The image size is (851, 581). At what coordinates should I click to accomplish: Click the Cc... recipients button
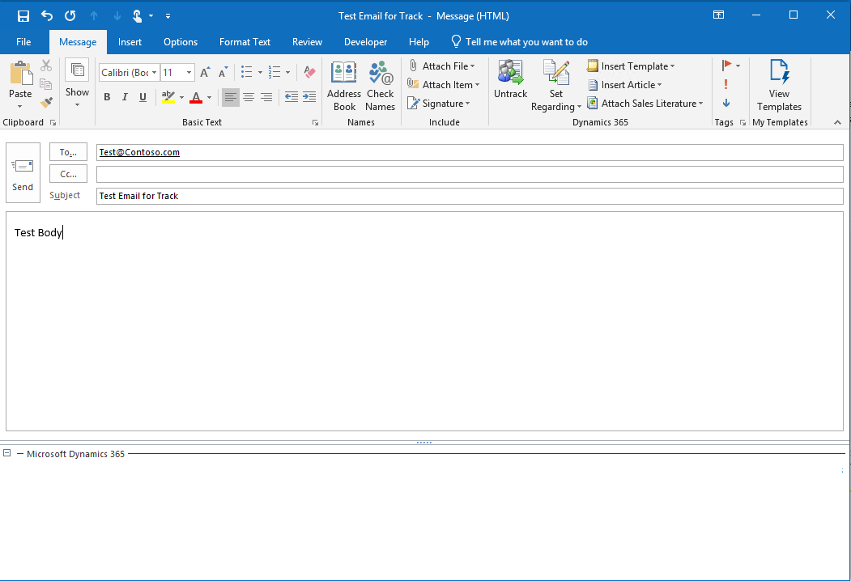pos(68,174)
